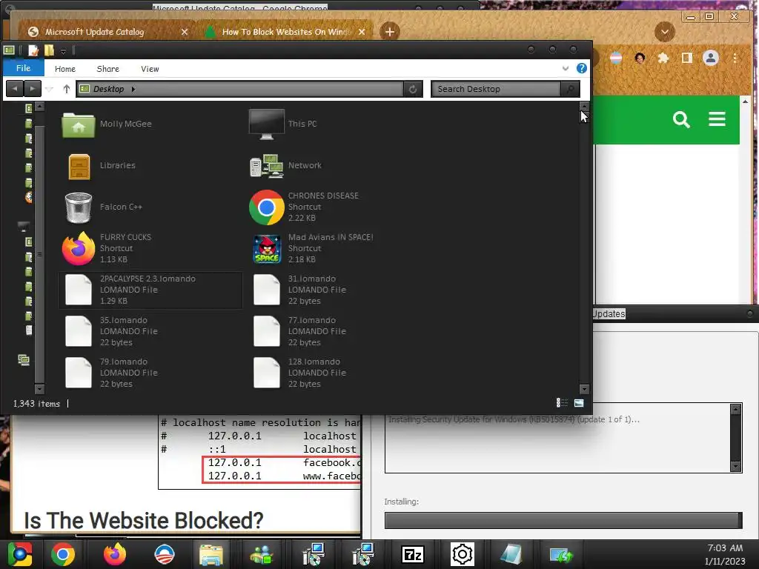Select FURRY CUCKS Firefox shortcut
Viewport: 759px width, 569px height.
point(107,248)
